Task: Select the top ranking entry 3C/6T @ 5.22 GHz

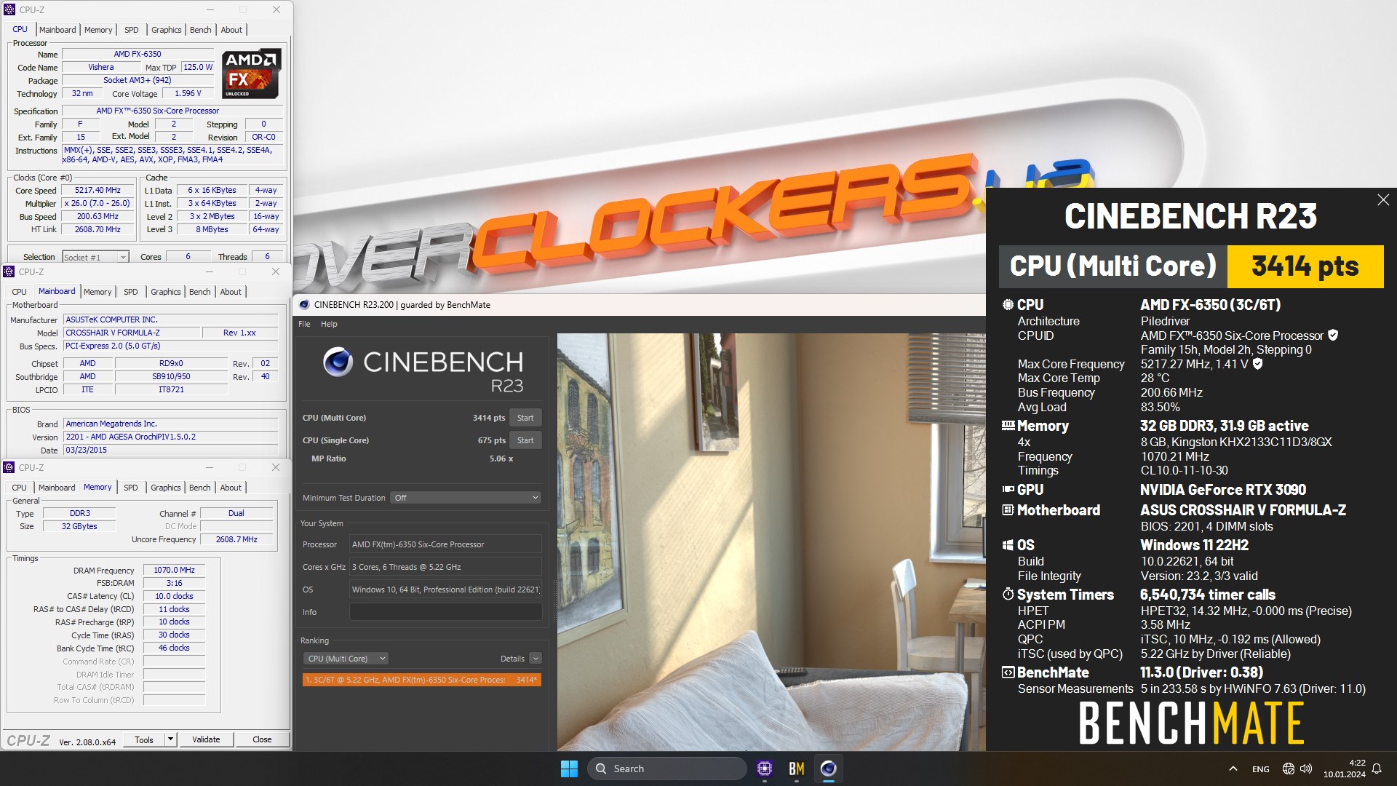Action: pos(421,680)
